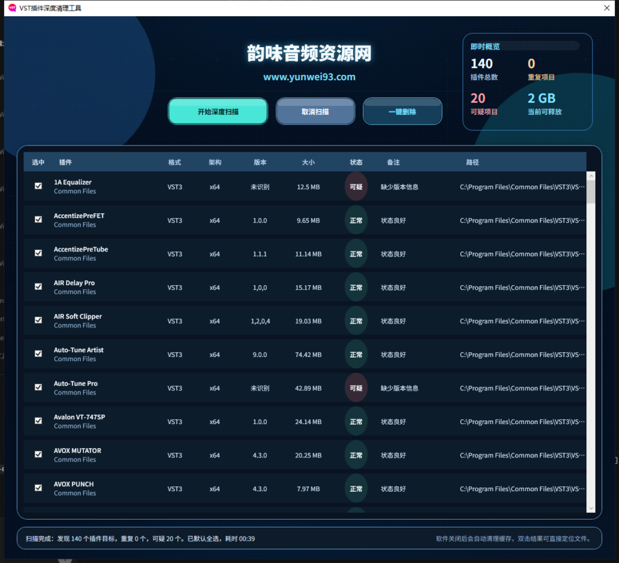Uncheck the 1A Equalizer plugin checkbox
The height and width of the screenshot is (563, 619).
point(39,187)
